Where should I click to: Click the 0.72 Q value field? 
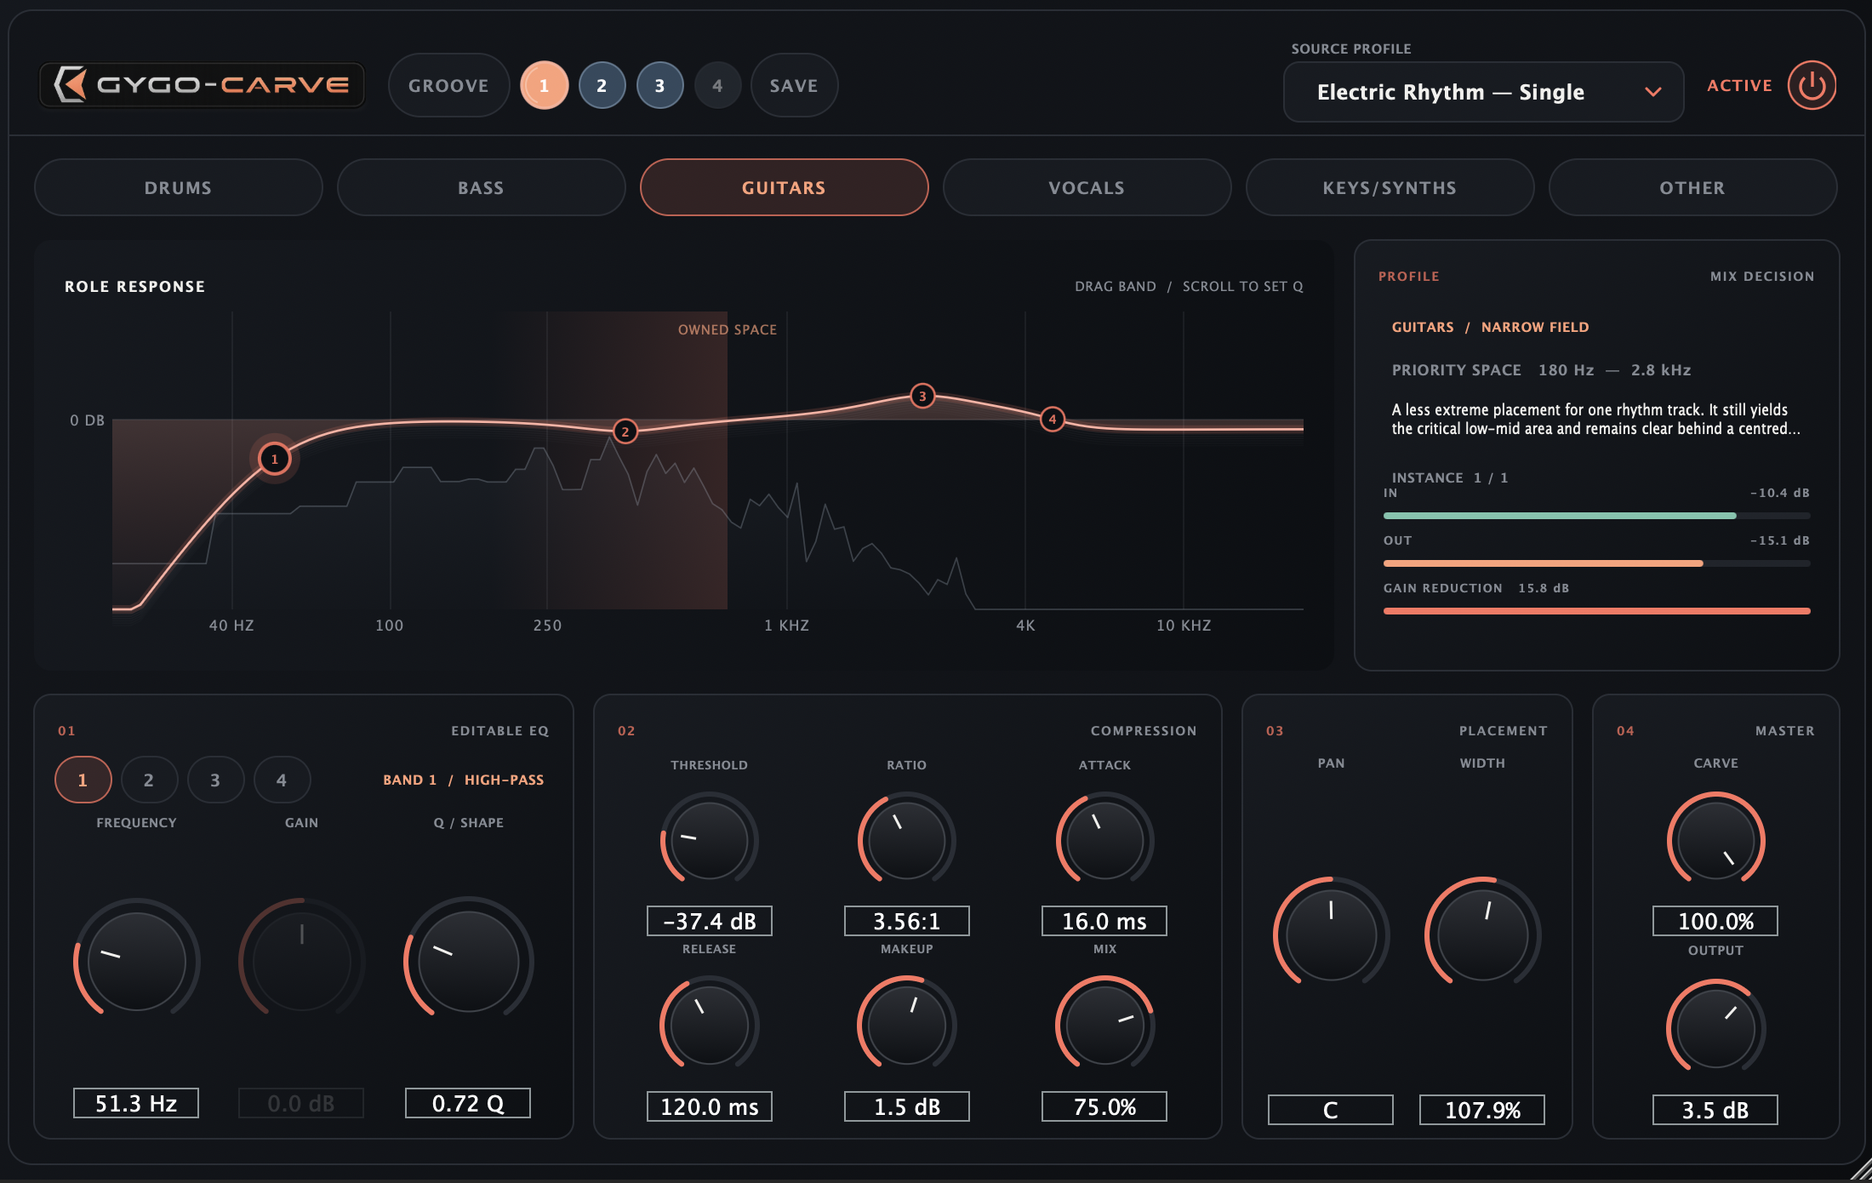click(468, 1103)
